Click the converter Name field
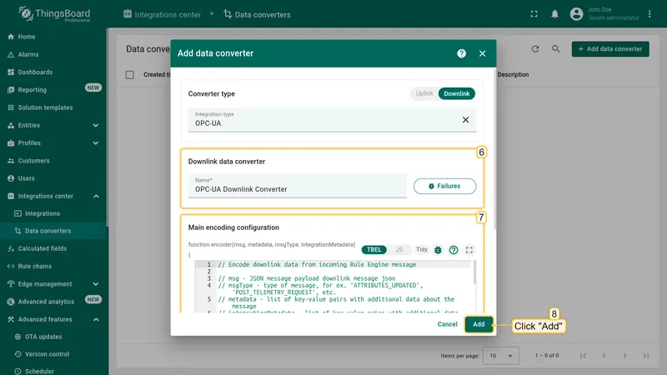 pyautogui.click(x=298, y=186)
